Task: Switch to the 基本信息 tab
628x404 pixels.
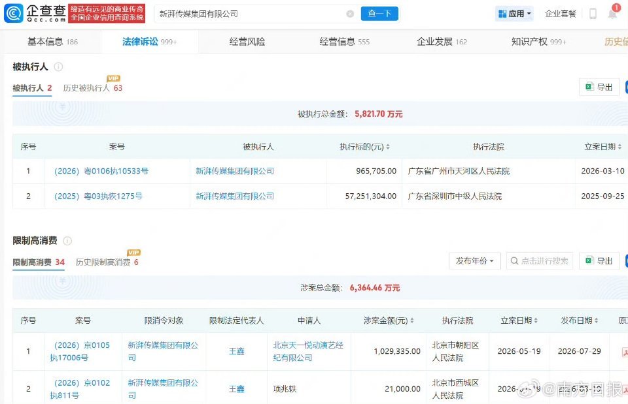Action: click(x=52, y=42)
